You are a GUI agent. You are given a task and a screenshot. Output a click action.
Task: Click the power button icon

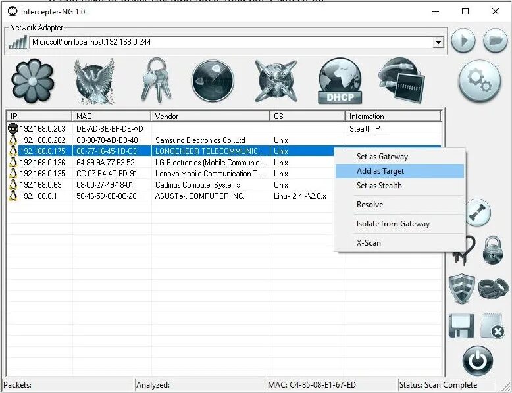[x=477, y=361]
